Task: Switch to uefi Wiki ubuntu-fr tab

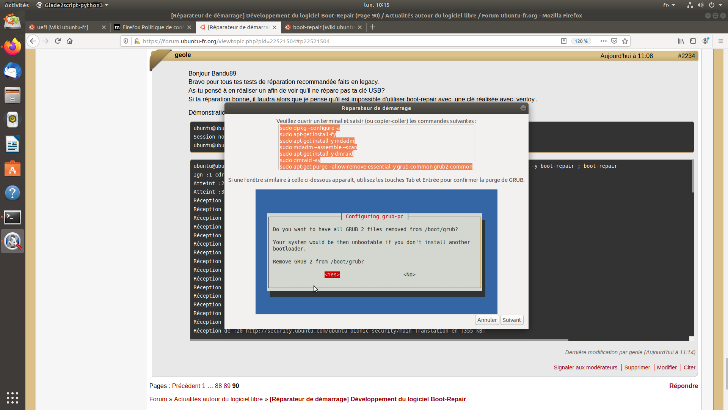Action: (63, 27)
